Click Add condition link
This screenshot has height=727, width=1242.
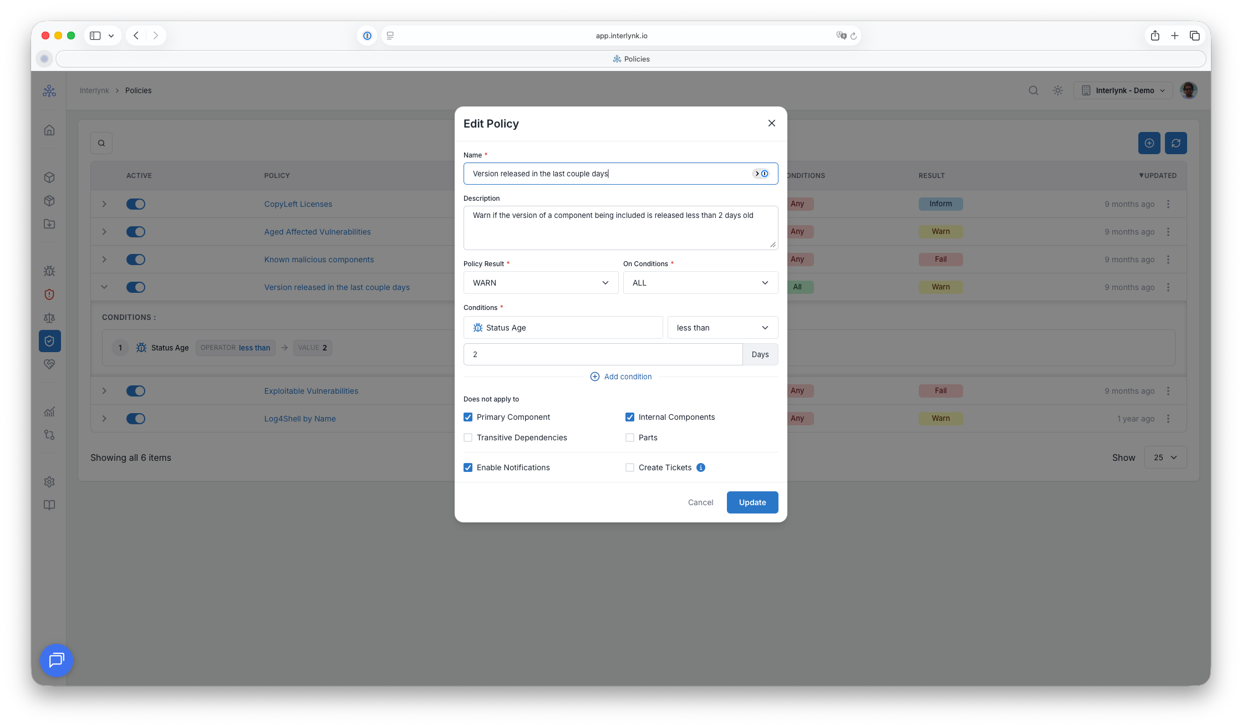[x=621, y=377]
